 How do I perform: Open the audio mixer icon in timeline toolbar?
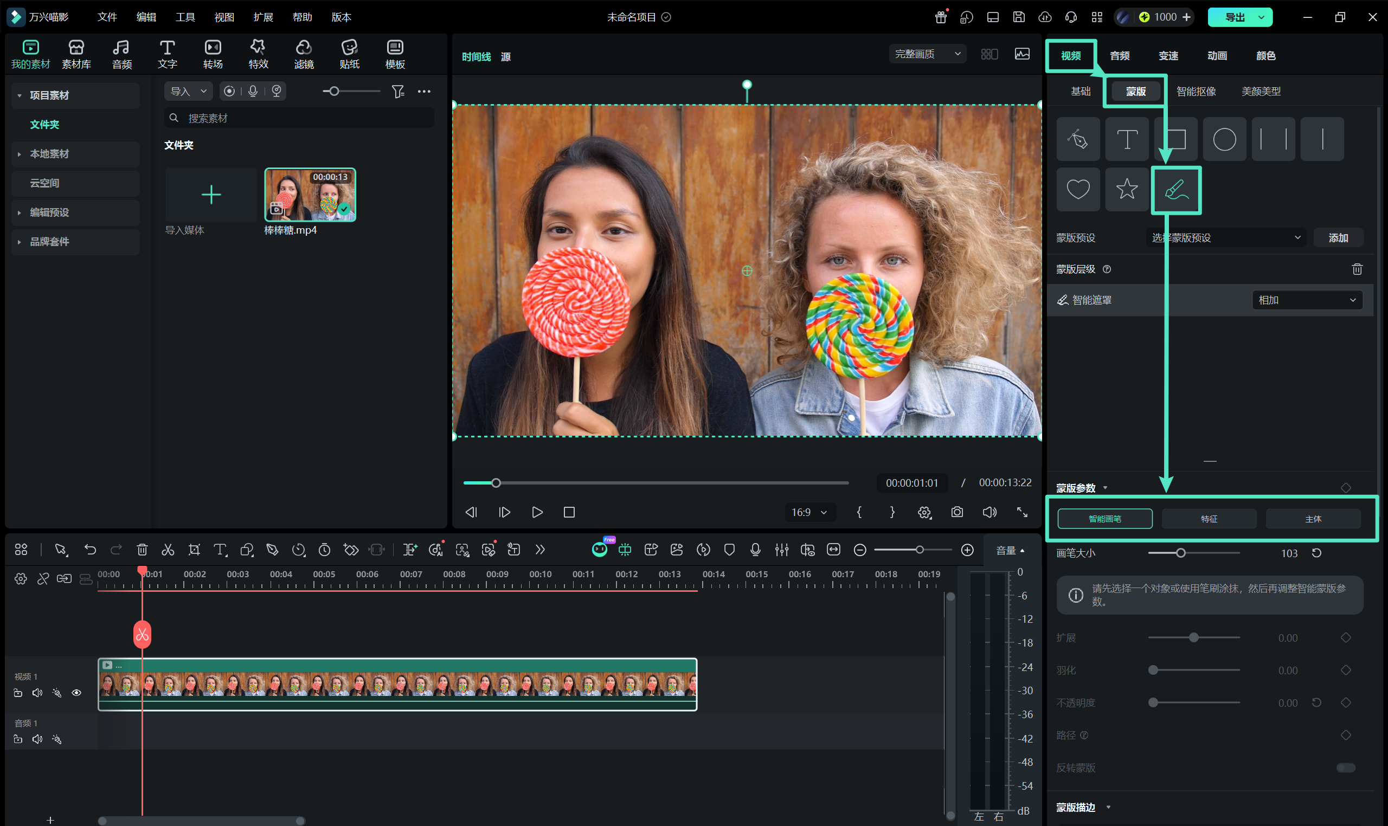tap(782, 550)
